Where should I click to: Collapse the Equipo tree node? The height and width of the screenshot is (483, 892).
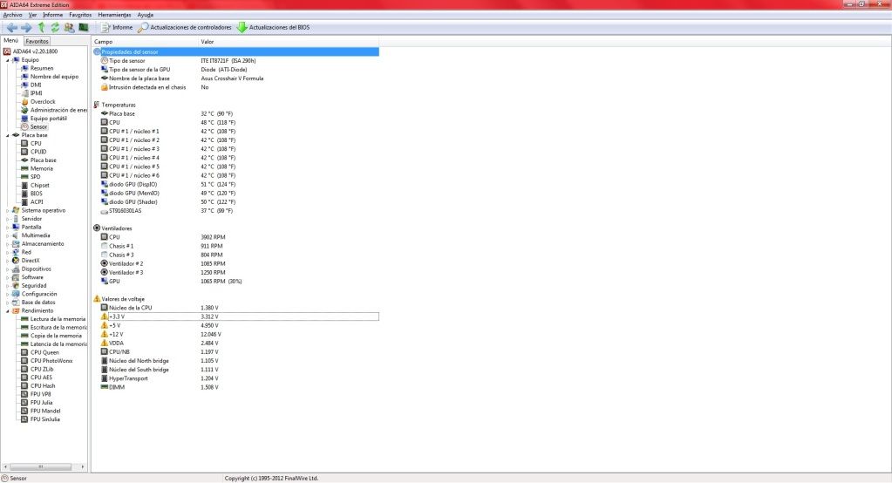(x=7, y=60)
